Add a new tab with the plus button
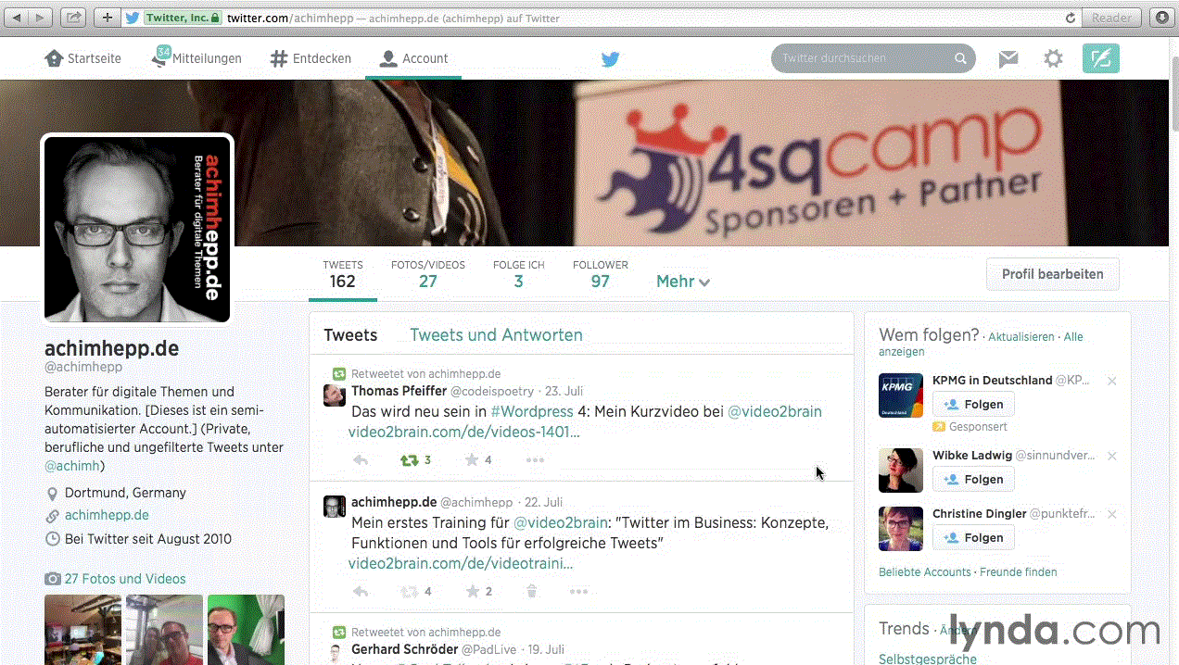This screenshot has width=1179, height=665. click(107, 18)
